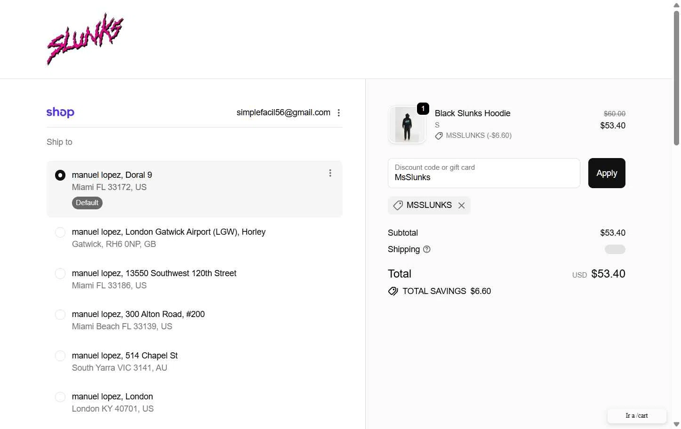Viewport: 681px width, 429px height.
Task: Click the 'Ir a /cart' button
Action: 636,416
